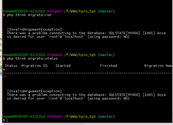Click Home@DESKTOP-AIJCD1D above the migrate:run command
The image size is (173, 125).
pos(24,11)
